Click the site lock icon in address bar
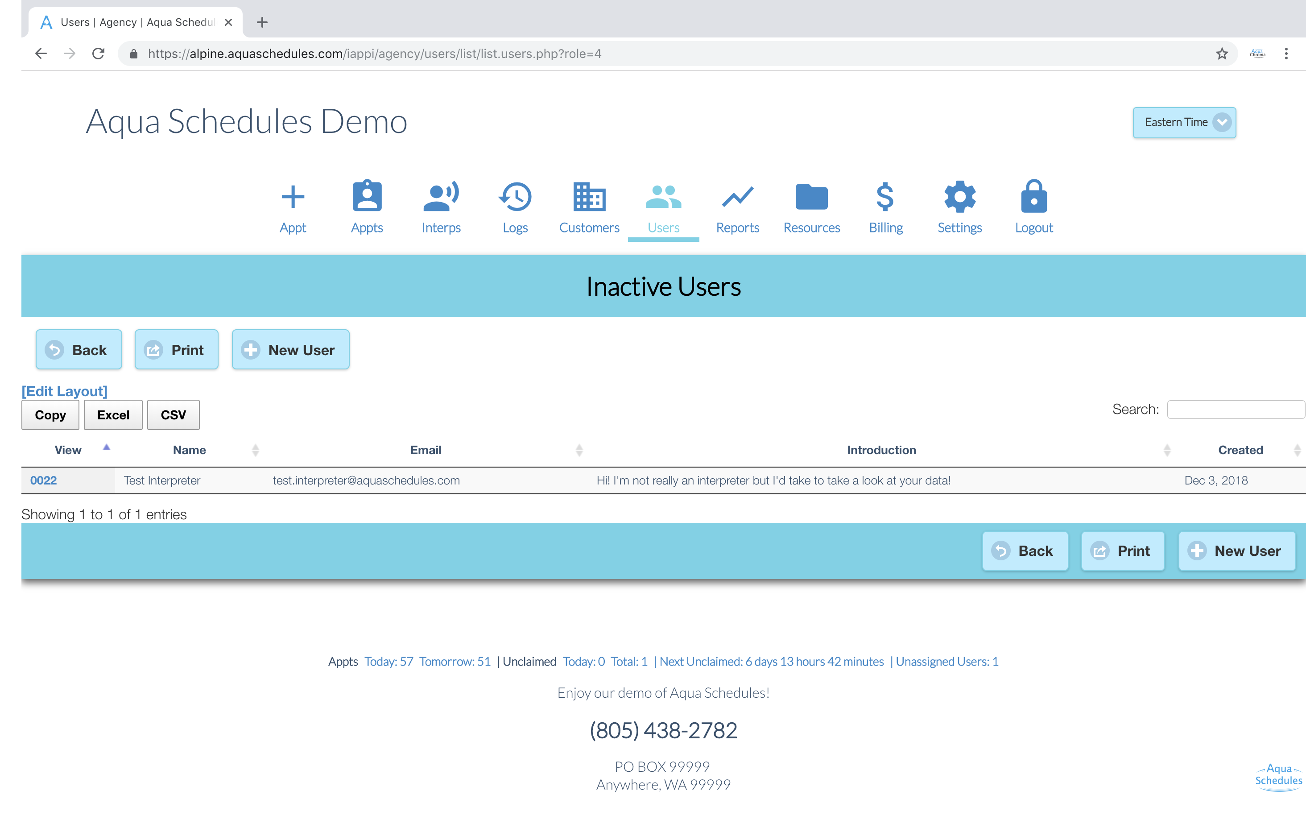This screenshot has height=828, width=1306. tap(133, 53)
